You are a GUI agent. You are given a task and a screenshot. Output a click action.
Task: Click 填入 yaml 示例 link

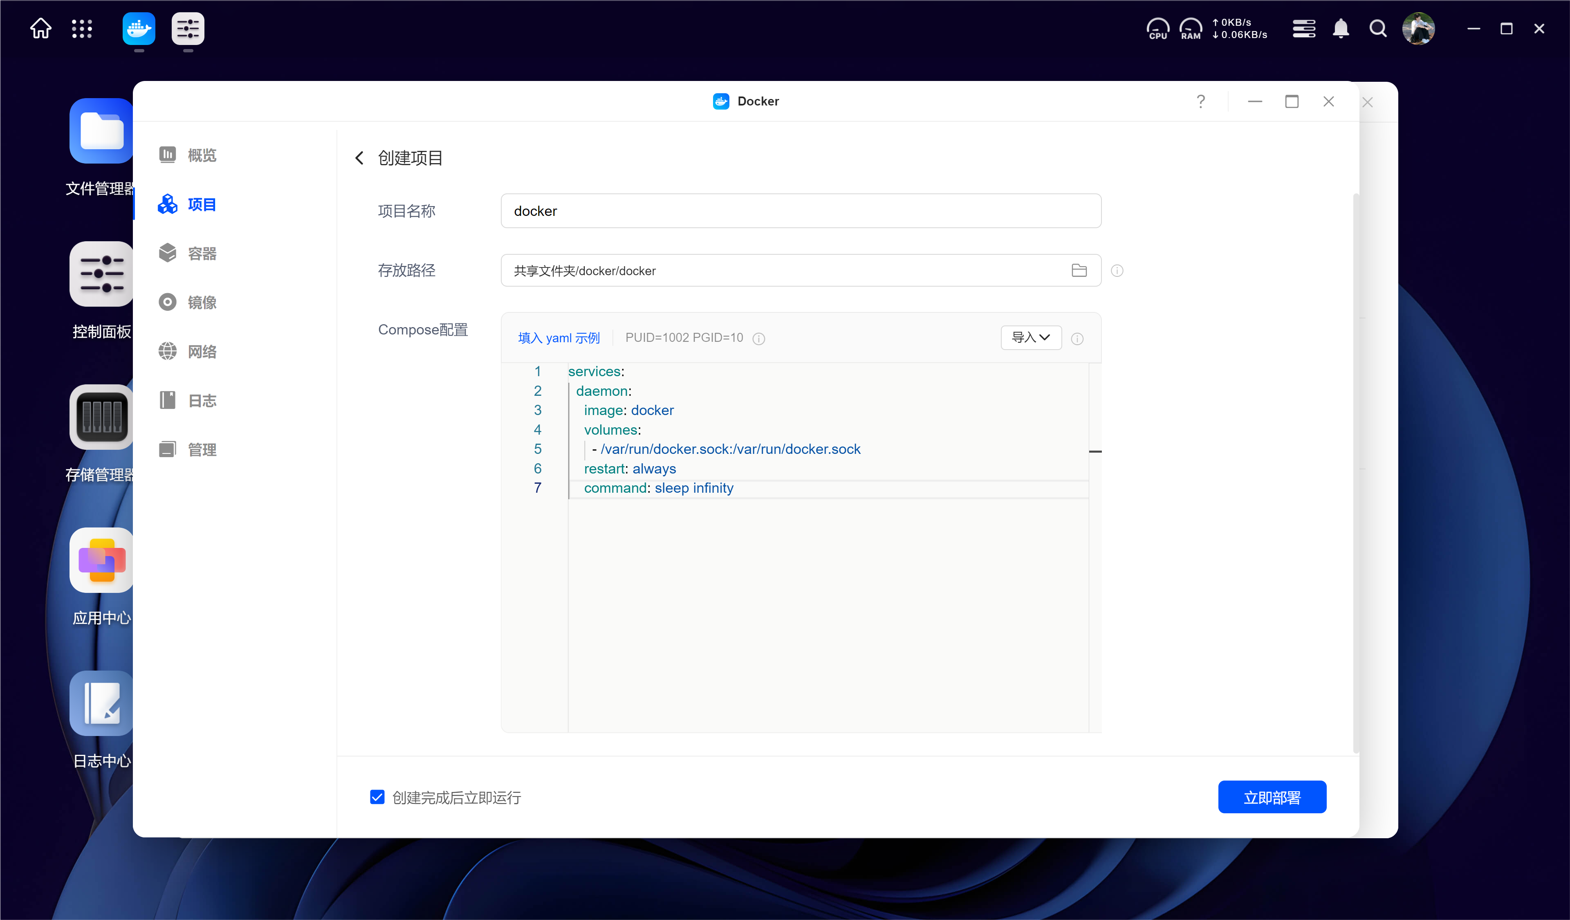559,338
